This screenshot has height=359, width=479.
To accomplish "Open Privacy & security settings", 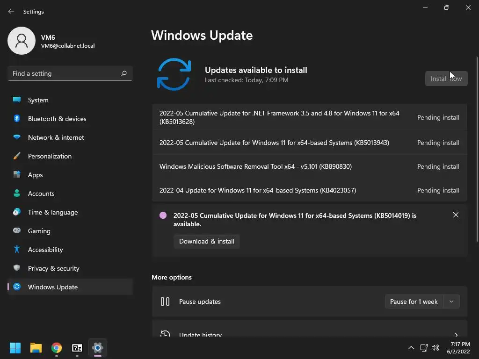I will coord(70,268).
